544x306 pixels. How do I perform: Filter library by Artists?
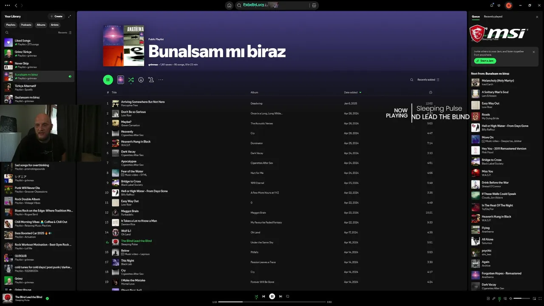click(55, 25)
